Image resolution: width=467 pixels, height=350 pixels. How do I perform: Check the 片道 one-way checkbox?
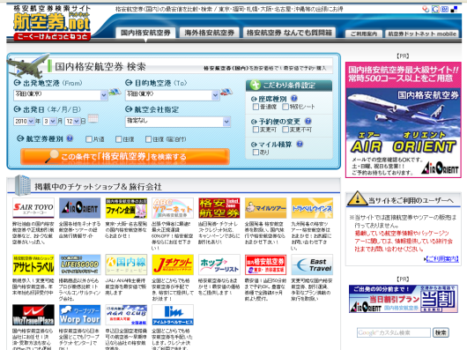(x=89, y=139)
